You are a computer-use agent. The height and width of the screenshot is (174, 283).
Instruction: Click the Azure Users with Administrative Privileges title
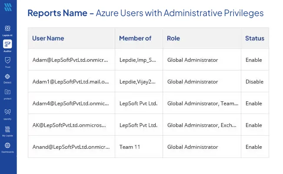(180, 13)
